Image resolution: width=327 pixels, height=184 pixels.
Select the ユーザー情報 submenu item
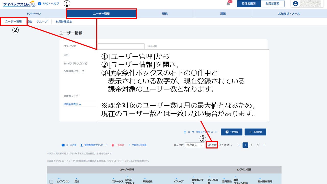[14, 21]
